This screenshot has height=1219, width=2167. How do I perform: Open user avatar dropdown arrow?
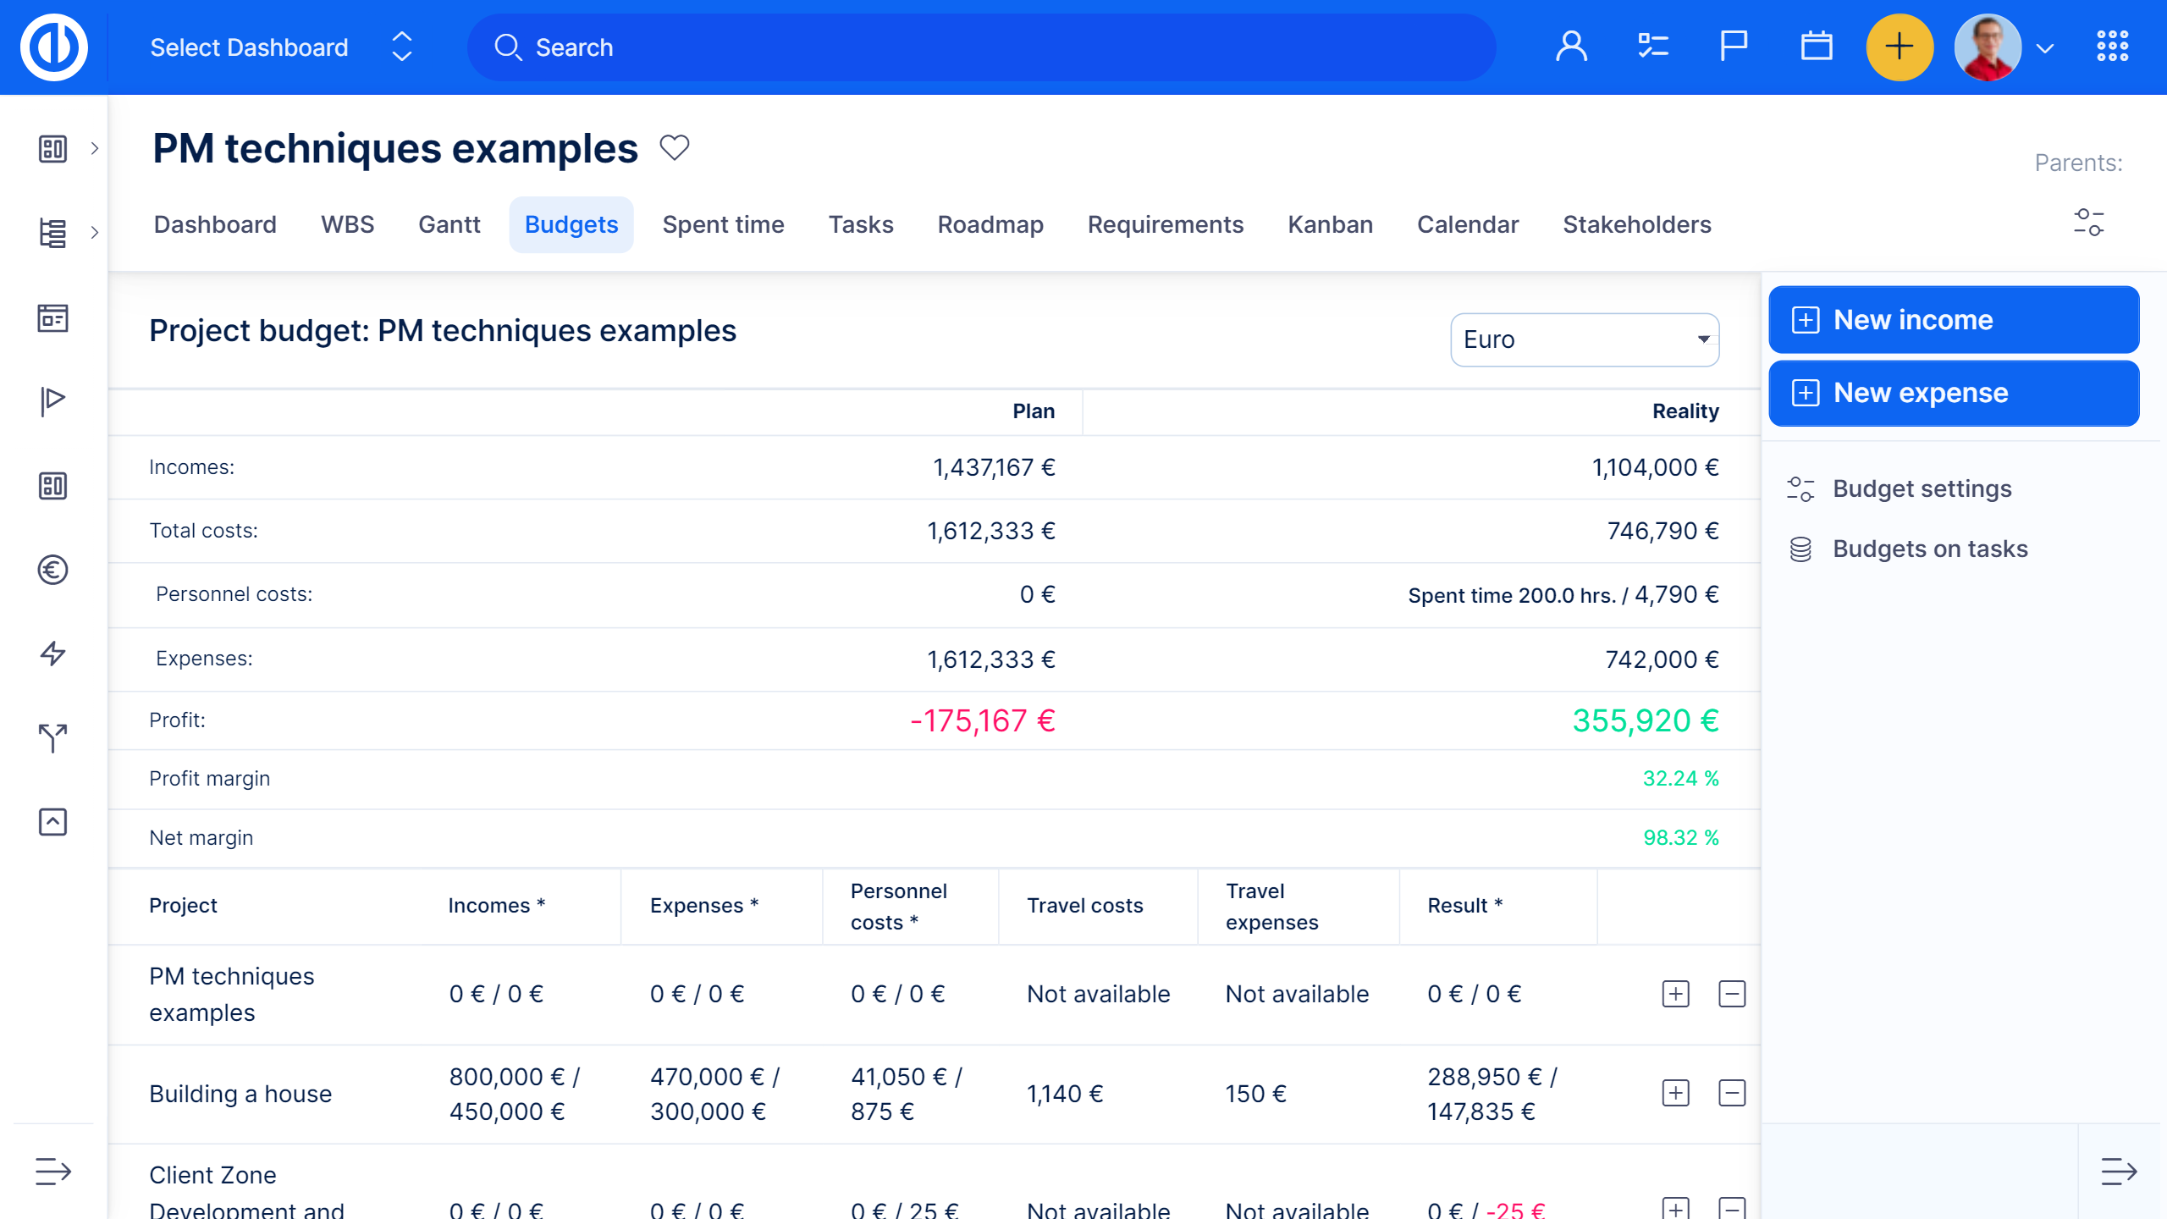(x=2045, y=48)
